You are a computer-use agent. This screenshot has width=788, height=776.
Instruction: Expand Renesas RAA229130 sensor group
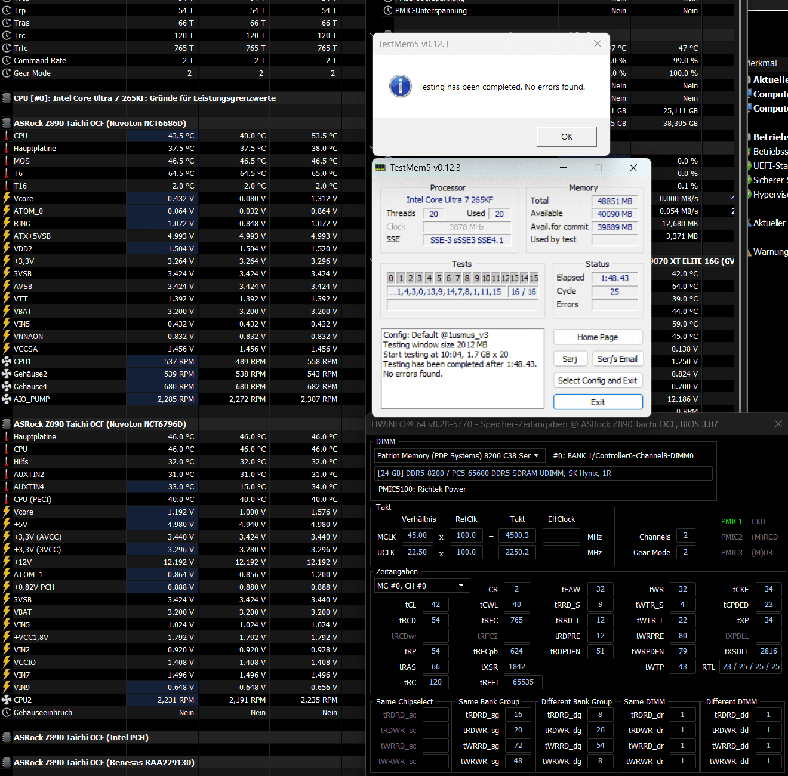pos(7,762)
